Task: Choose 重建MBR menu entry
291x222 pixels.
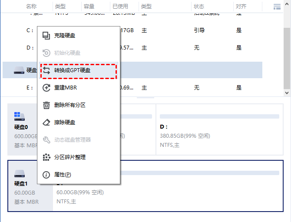Action: 79,88
